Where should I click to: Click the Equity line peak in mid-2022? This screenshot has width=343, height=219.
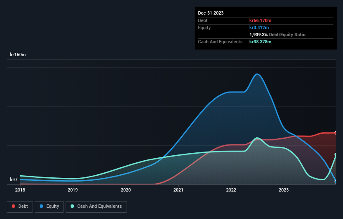pos(257,74)
